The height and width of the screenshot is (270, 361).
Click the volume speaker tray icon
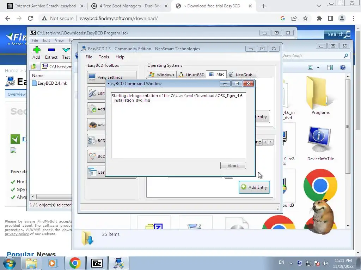pos(325,263)
